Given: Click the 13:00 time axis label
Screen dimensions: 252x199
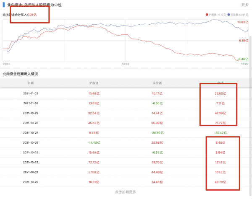Looking at the screenshot, I should coord(125,64).
